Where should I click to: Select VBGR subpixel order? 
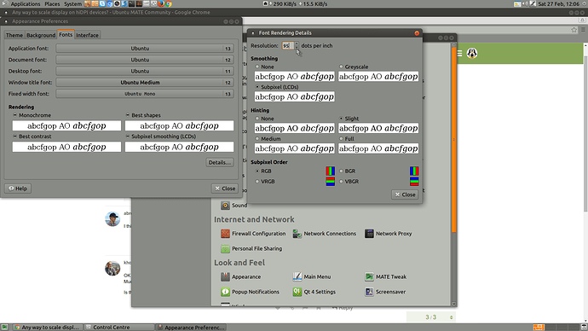click(x=341, y=181)
